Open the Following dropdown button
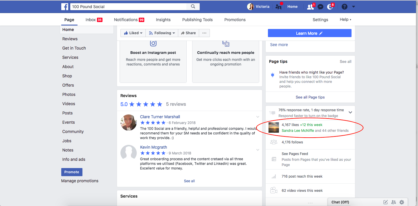418x206 pixels. point(162,33)
